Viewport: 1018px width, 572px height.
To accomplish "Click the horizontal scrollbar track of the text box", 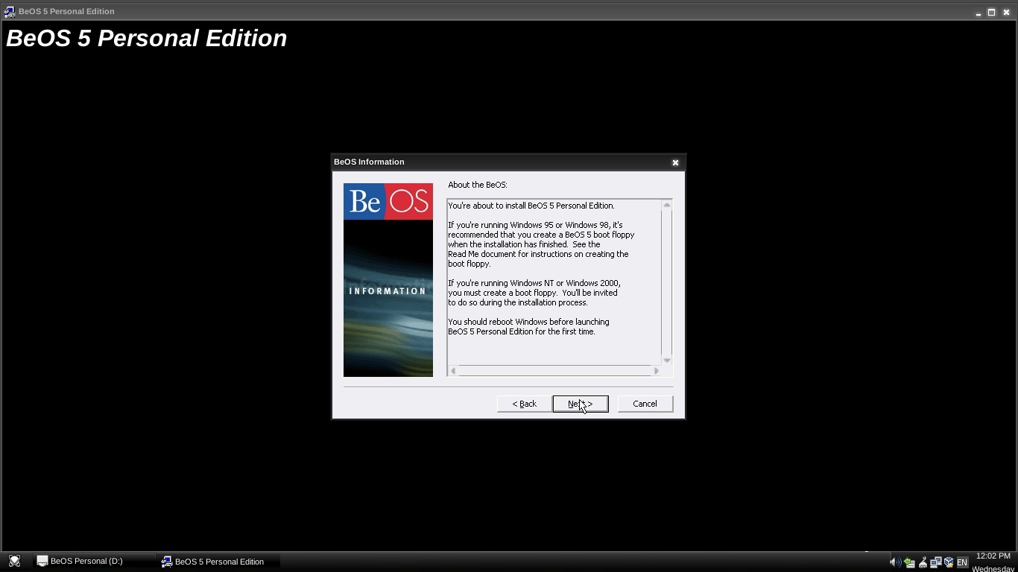I will (x=554, y=371).
